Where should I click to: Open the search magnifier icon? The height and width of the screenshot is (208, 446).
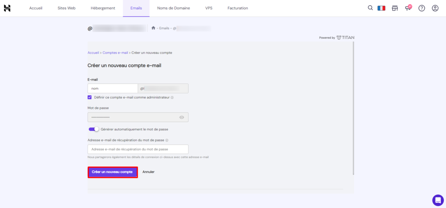(370, 8)
